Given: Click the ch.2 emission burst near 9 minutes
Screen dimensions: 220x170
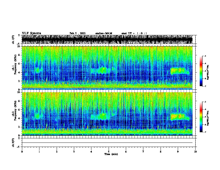Looking at the screenshot, I should point(180,117).
